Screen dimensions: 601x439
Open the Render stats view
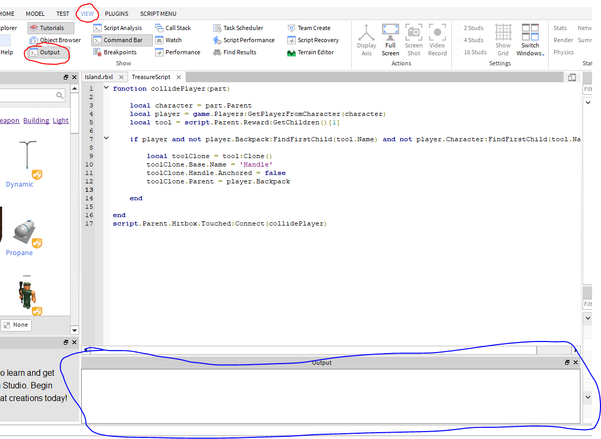tap(563, 40)
